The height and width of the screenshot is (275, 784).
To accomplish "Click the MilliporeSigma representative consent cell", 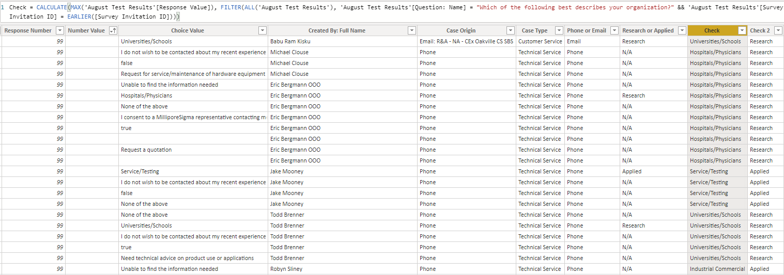I will click(x=193, y=117).
